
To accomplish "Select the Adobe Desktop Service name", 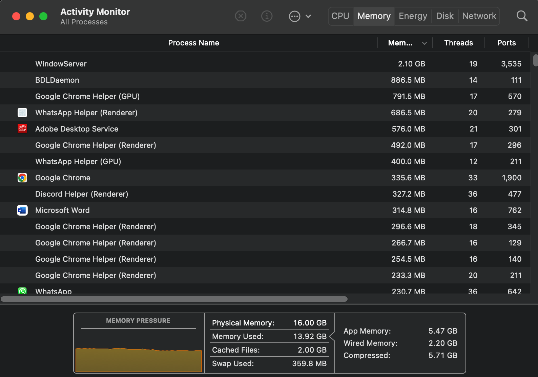I will coord(77,129).
